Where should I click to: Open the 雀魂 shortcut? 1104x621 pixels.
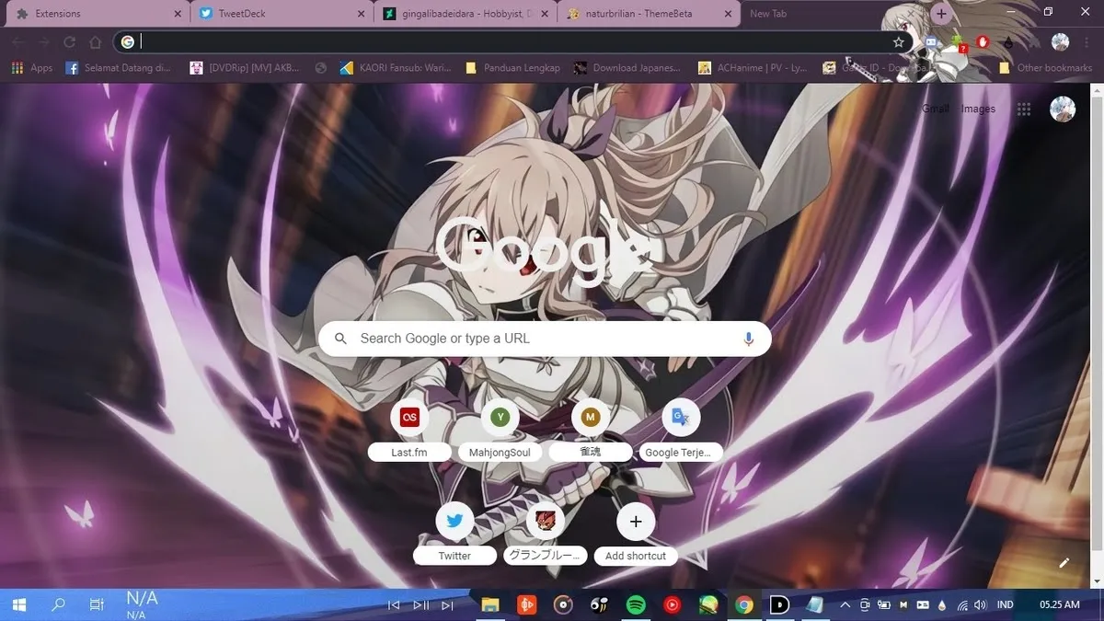[590, 431]
